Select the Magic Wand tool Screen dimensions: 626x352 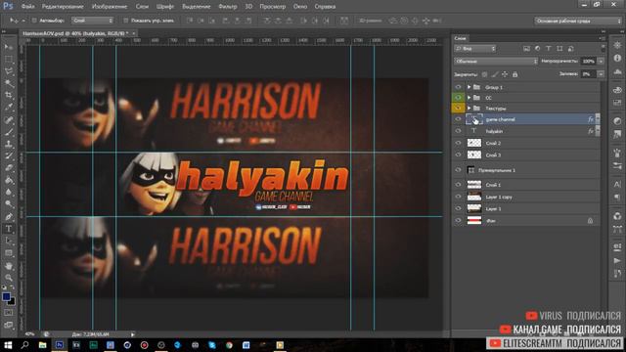tap(9, 83)
